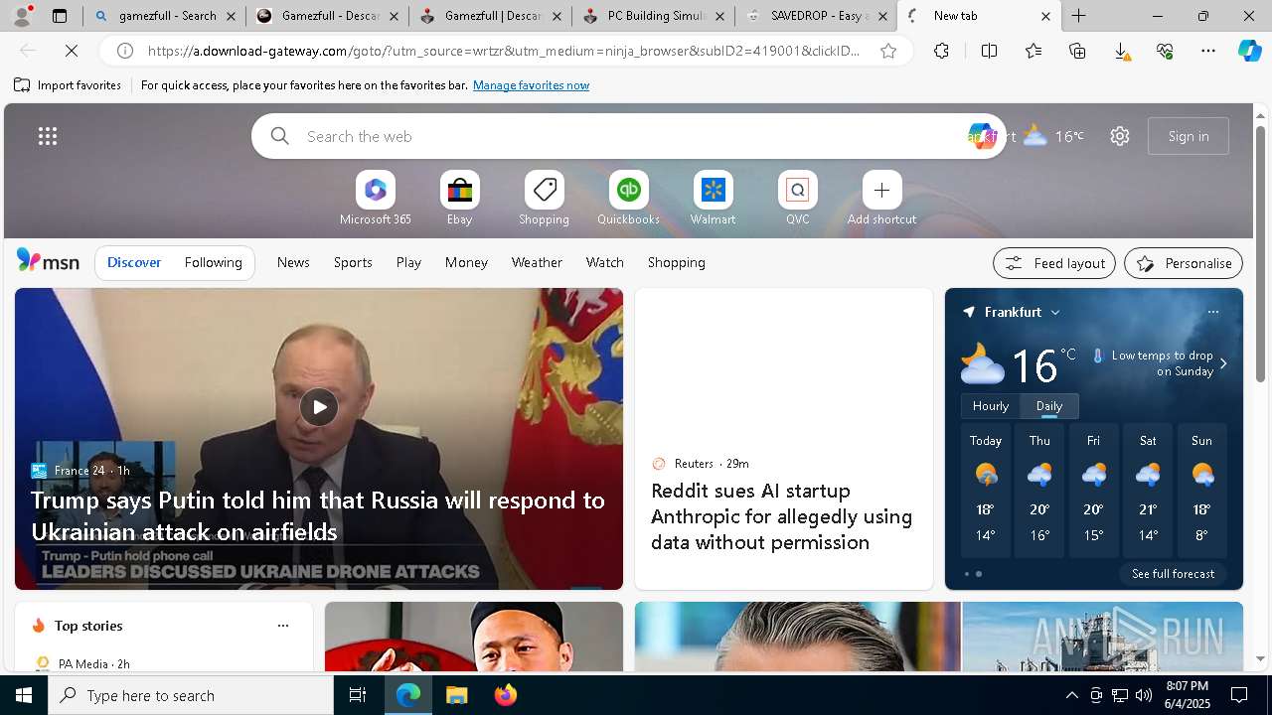Switch to the gamezfull - Search tab
Screen dimensions: 1272x715
pyautogui.click(x=165, y=16)
